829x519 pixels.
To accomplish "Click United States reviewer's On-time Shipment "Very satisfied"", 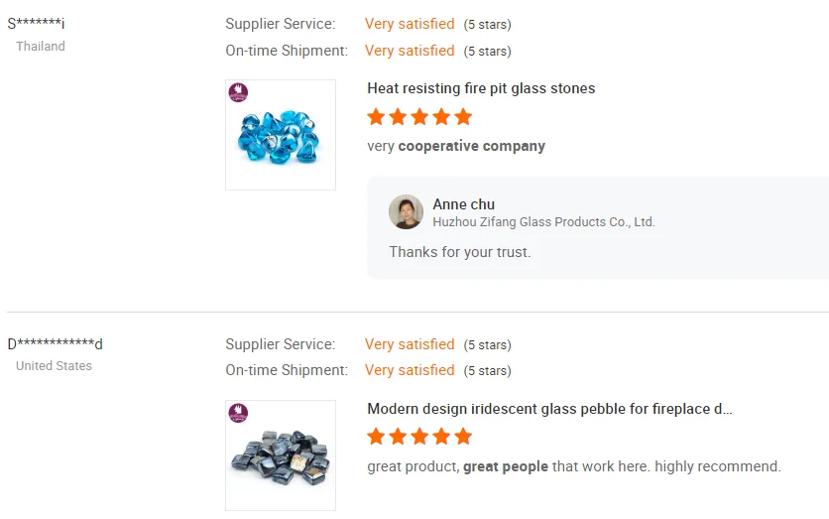I will (x=410, y=370).
